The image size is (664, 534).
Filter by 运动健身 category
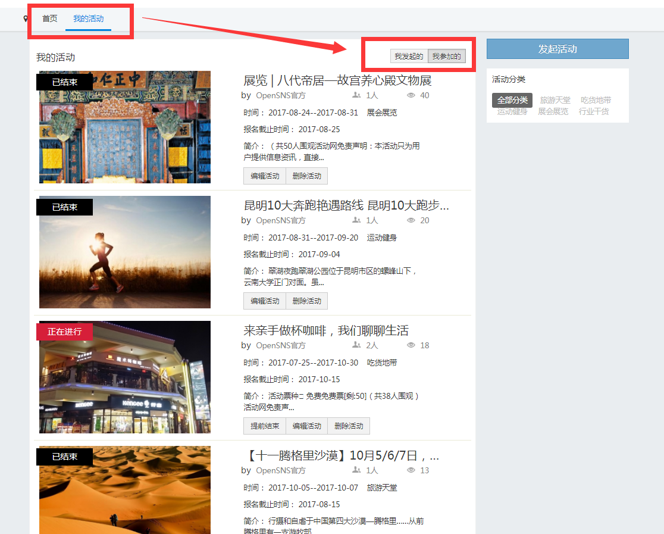click(x=512, y=111)
